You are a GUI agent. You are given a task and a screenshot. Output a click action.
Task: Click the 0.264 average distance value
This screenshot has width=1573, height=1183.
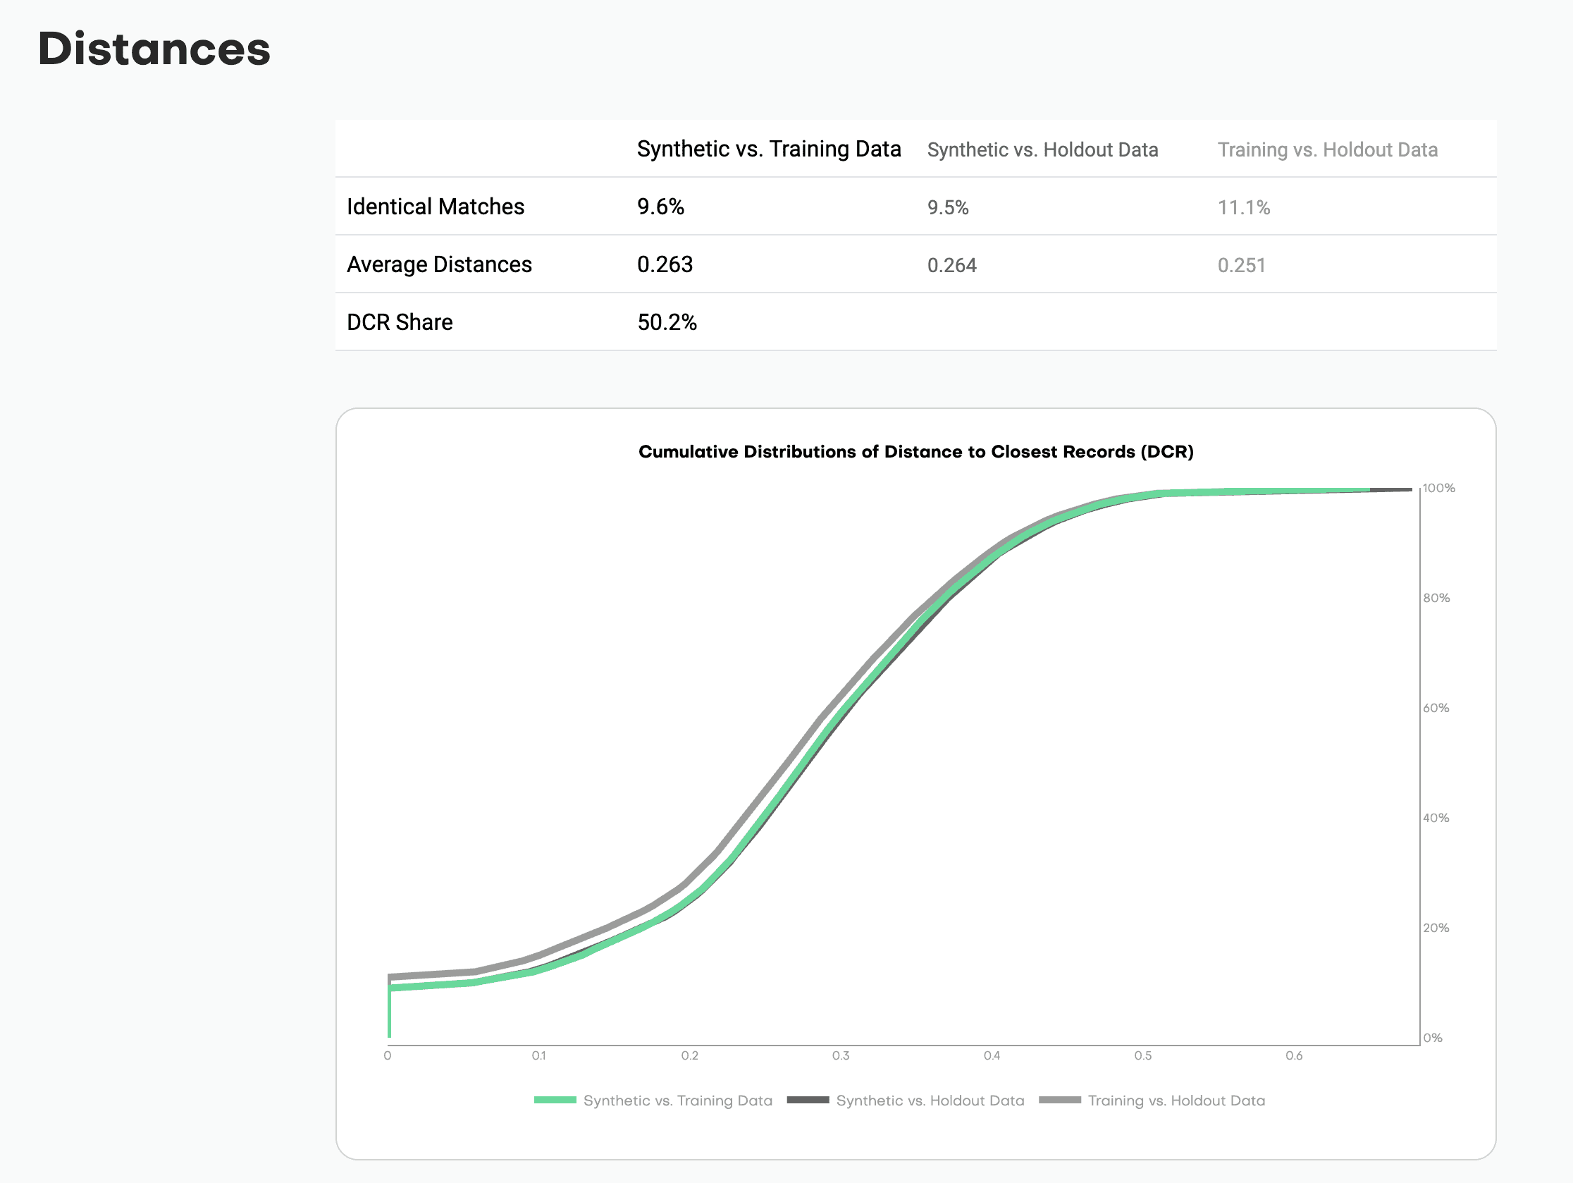tap(951, 265)
